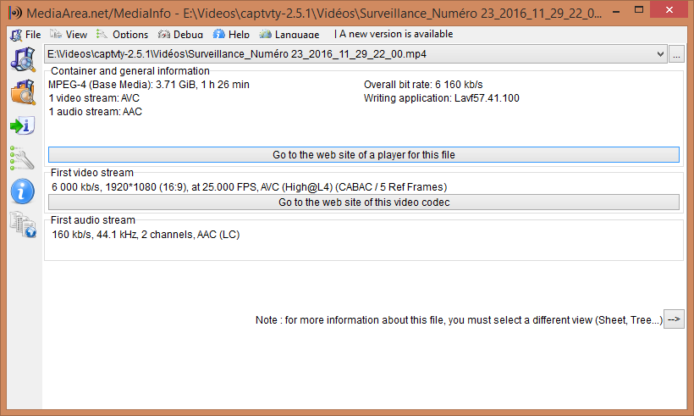Click '1 video stream: AVC' text
Image resolution: width=694 pixels, height=416 pixels.
pos(94,98)
